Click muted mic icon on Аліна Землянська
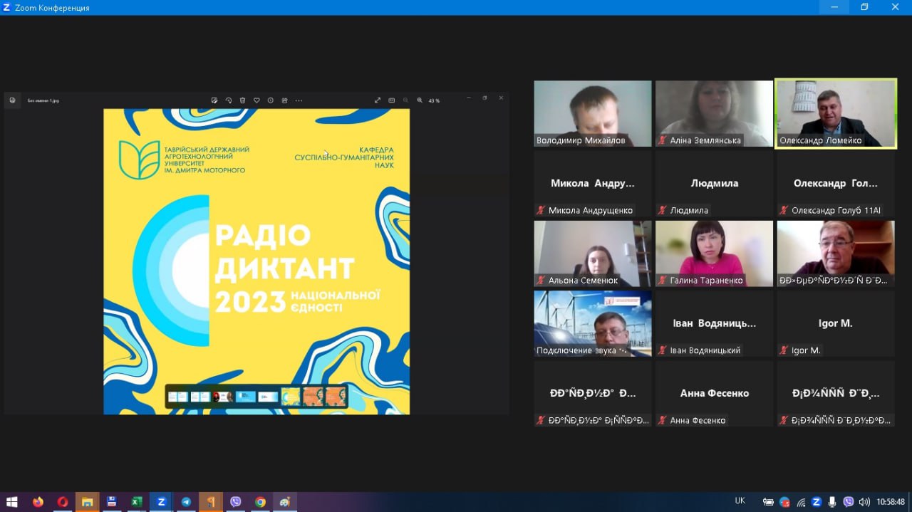The image size is (912, 512). click(x=662, y=141)
